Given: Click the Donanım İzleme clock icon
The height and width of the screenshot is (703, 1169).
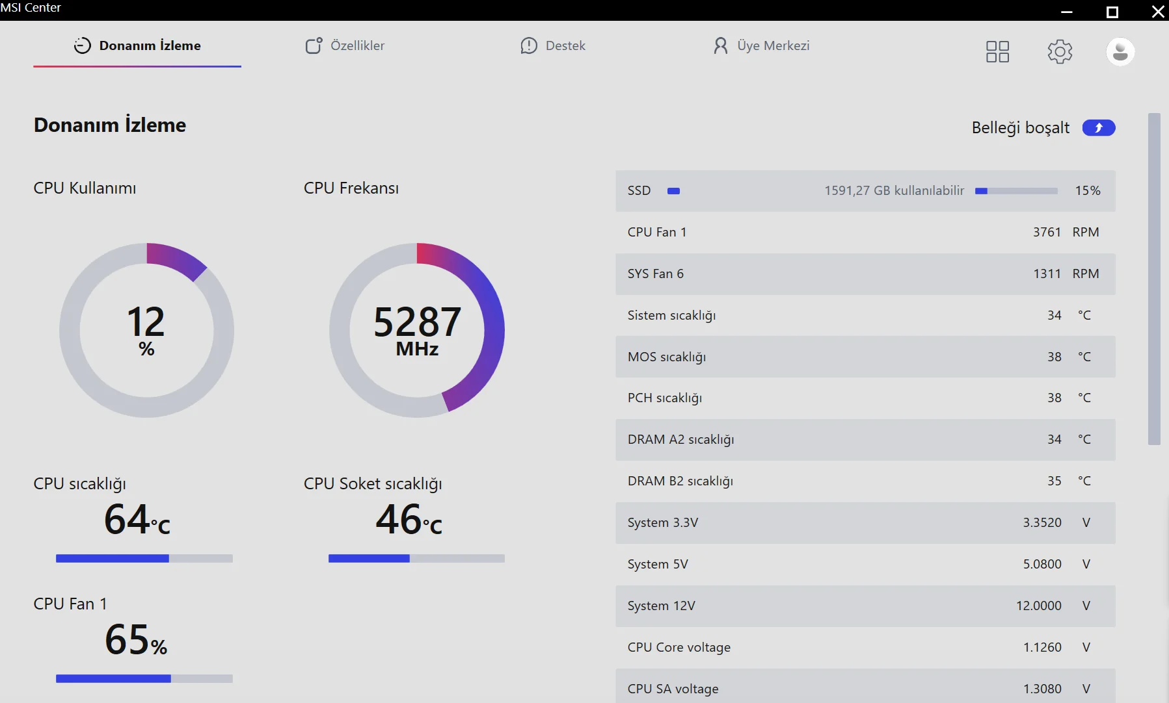Looking at the screenshot, I should tap(83, 45).
